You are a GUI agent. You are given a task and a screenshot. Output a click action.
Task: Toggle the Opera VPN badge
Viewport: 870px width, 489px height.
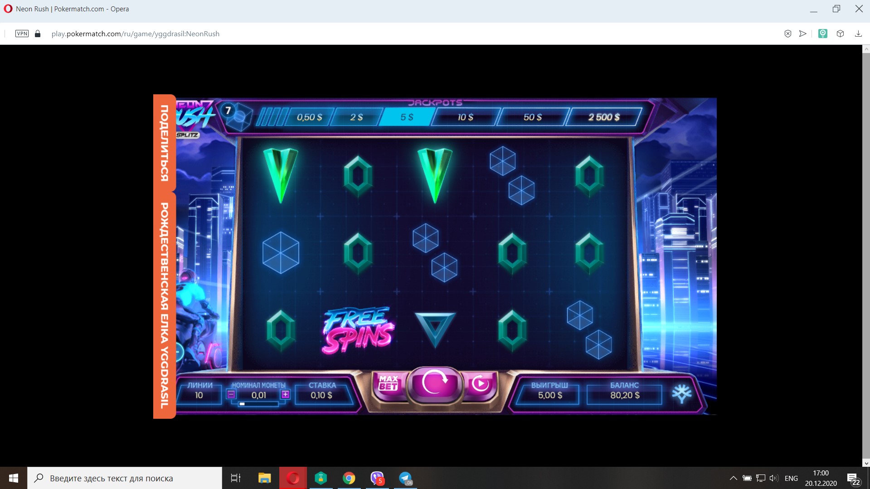[x=22, y=34]
